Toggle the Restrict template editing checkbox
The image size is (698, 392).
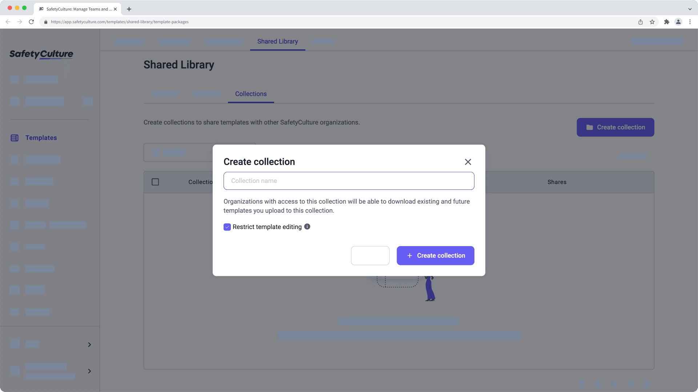coord(227,227)
